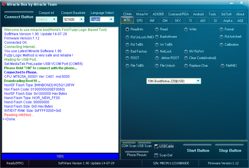249x168 pixels.
Task: Select the MTK tab
Action: coord(127,20)
